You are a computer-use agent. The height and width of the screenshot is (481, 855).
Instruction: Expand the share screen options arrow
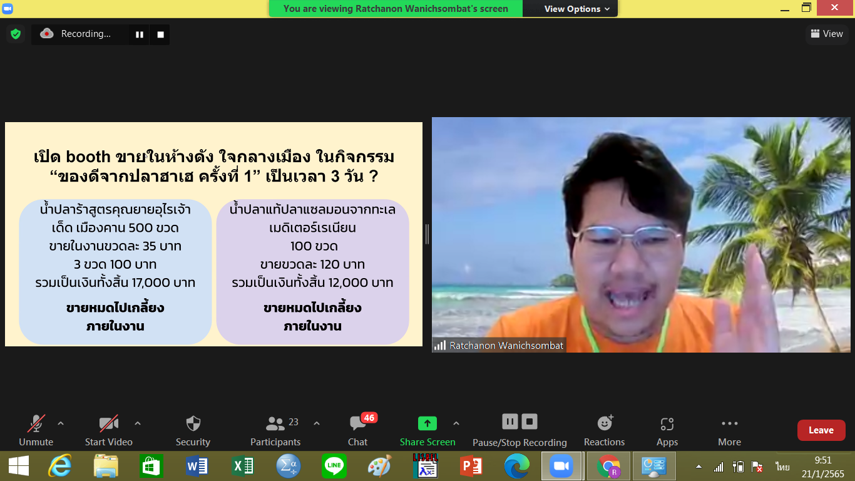[x=456, y=423]
